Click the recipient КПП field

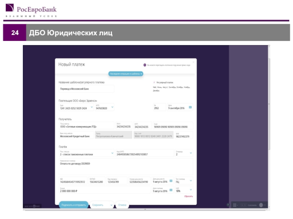tap(142, 126)
